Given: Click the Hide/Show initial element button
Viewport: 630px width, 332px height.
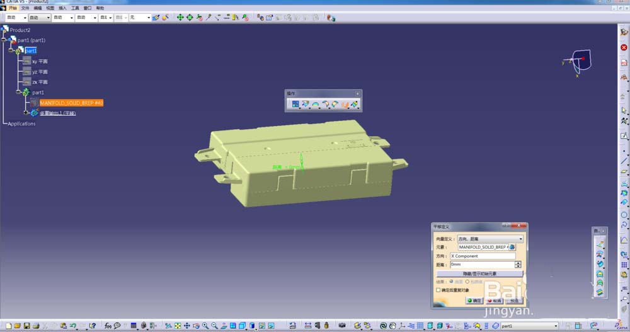Looking at the screenshot, I should (x=479, y=273).
